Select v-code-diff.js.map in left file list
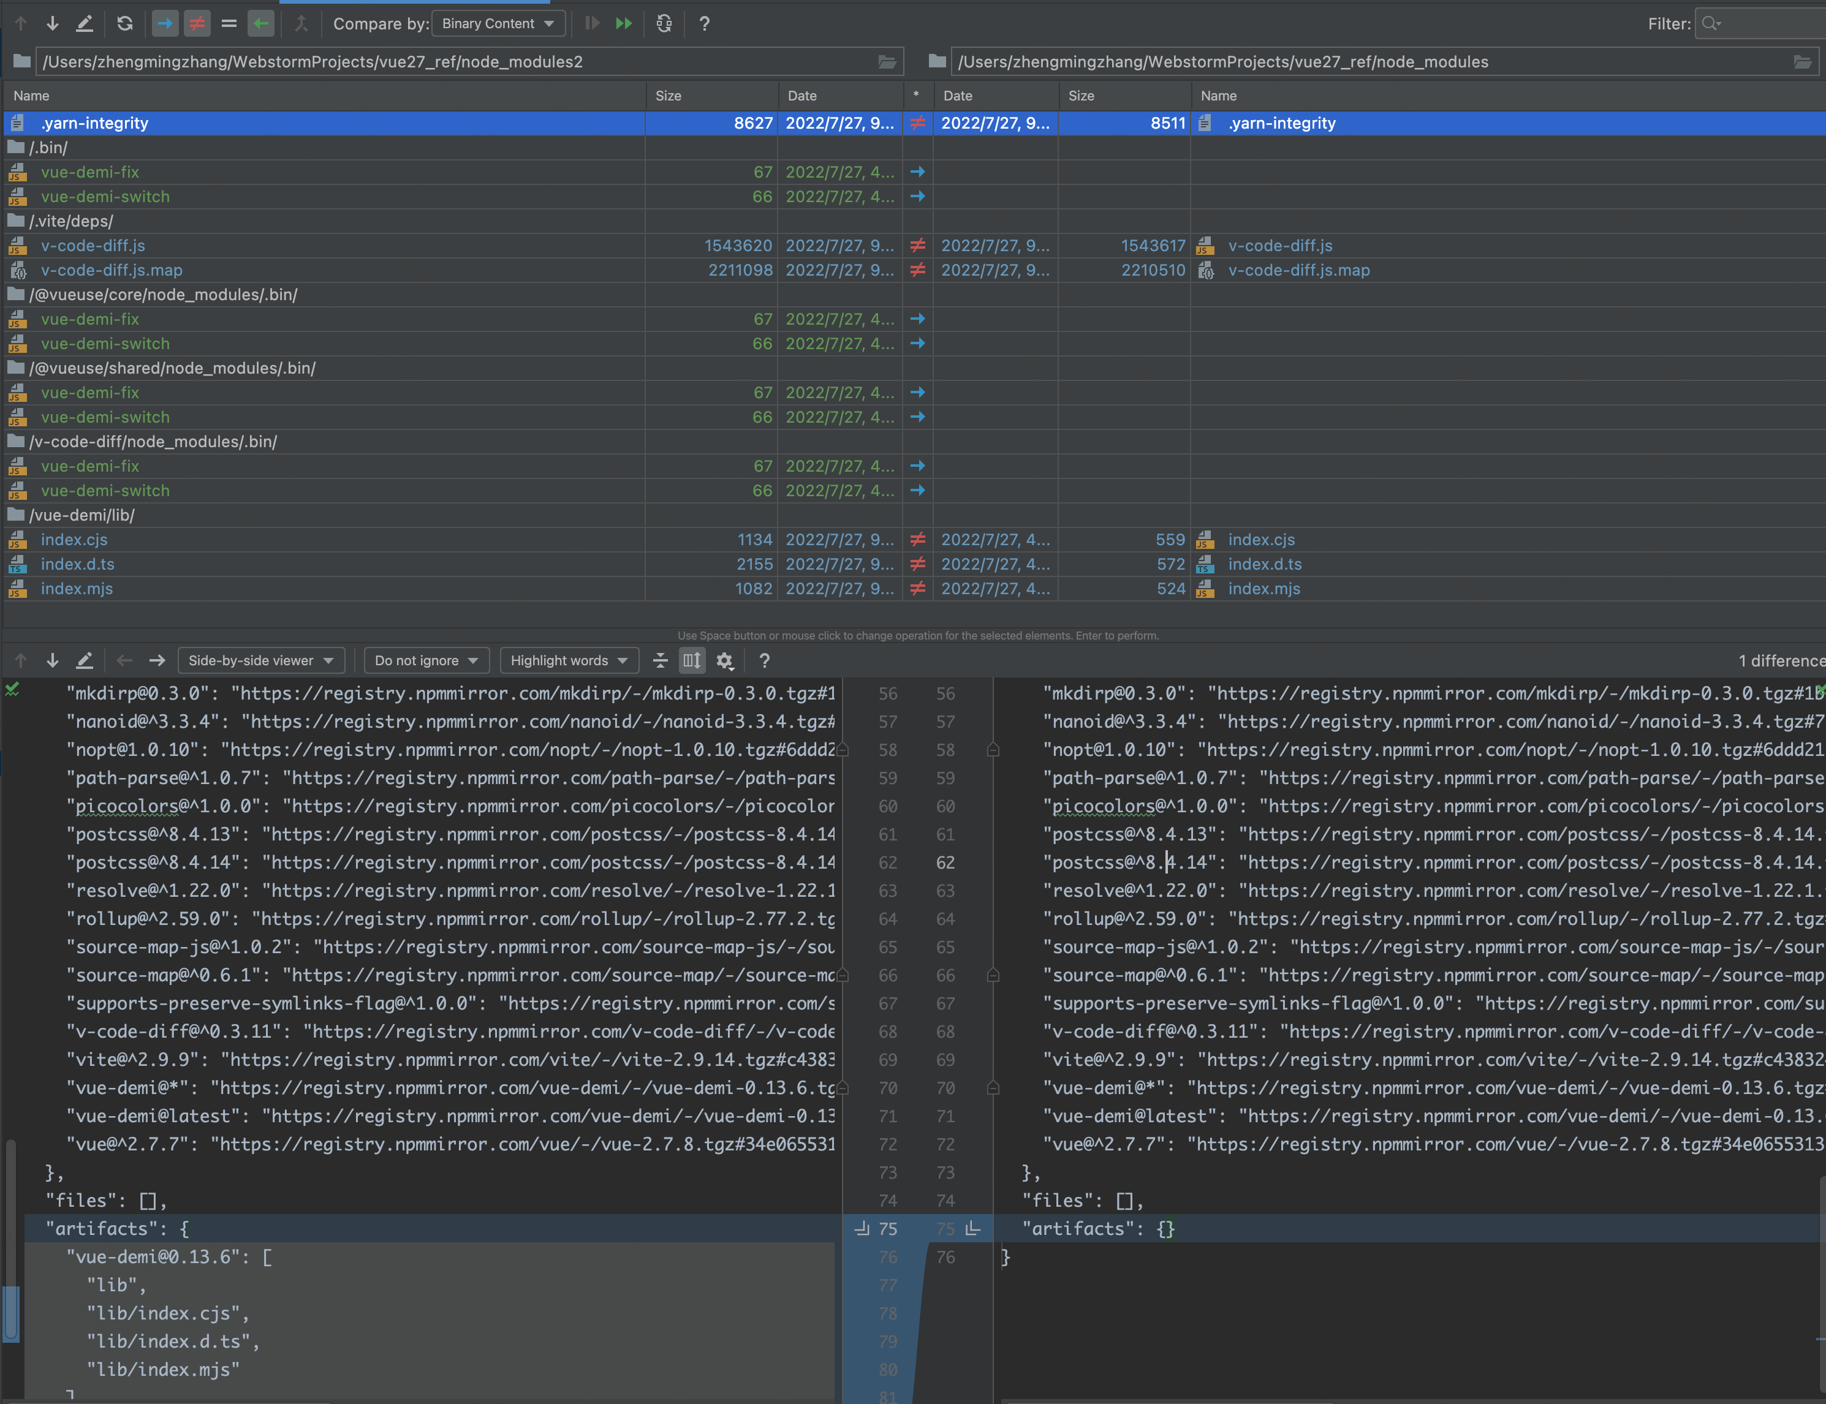Image resolution: width=1826 pixels, height=1404 pixels. click(111, 270)
